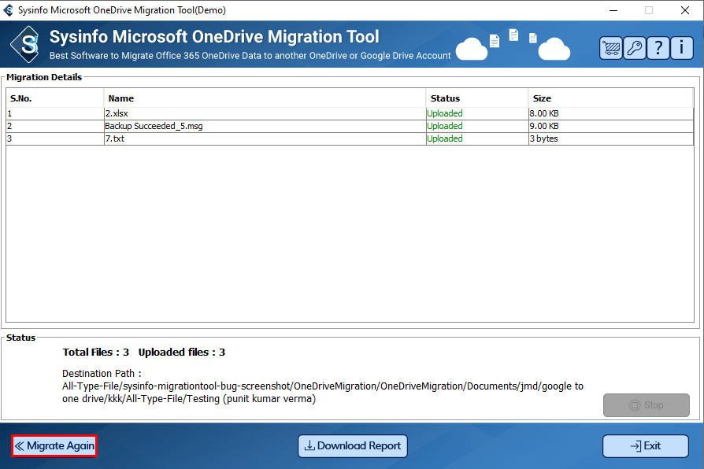704x469 pixels.
Task: Show about info with the i icon
Action: point(681,47)
